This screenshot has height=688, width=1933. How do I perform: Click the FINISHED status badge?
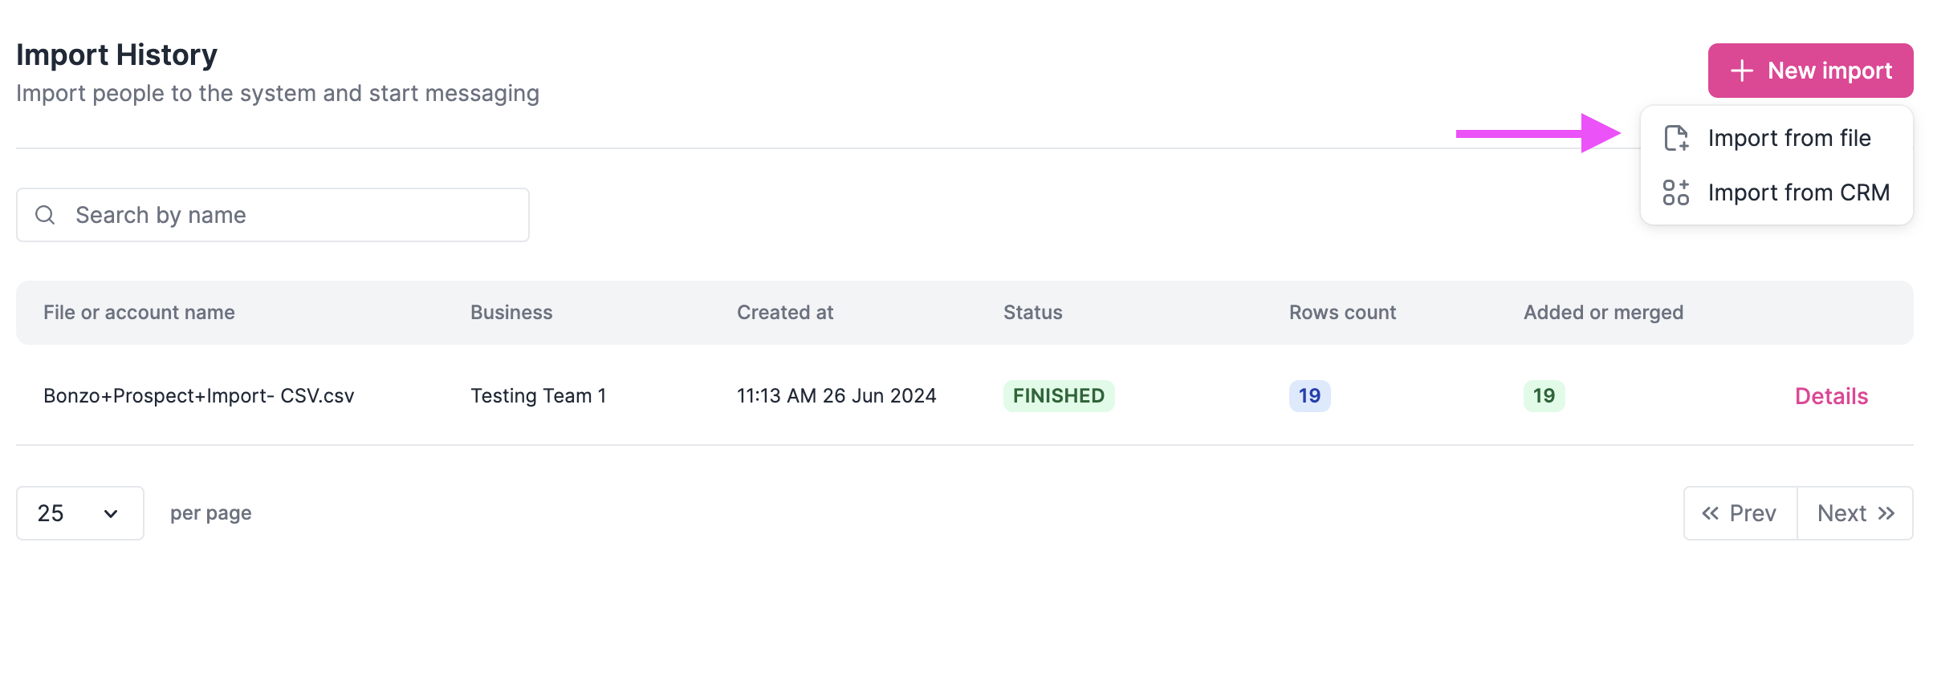(x=1059, y=395)
